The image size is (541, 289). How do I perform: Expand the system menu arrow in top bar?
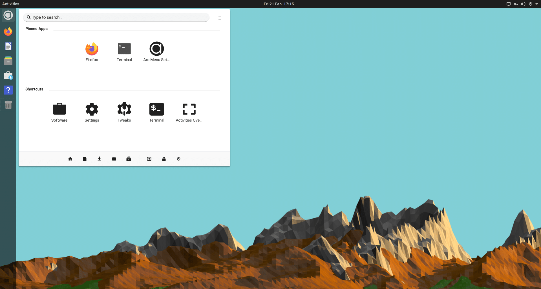point(537,4)
